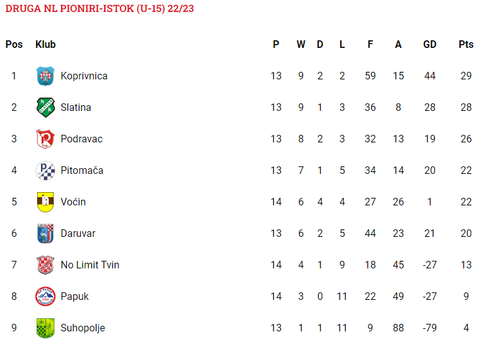
Task: Open the Voćin yellow shield crest
Action: (45, 202)
